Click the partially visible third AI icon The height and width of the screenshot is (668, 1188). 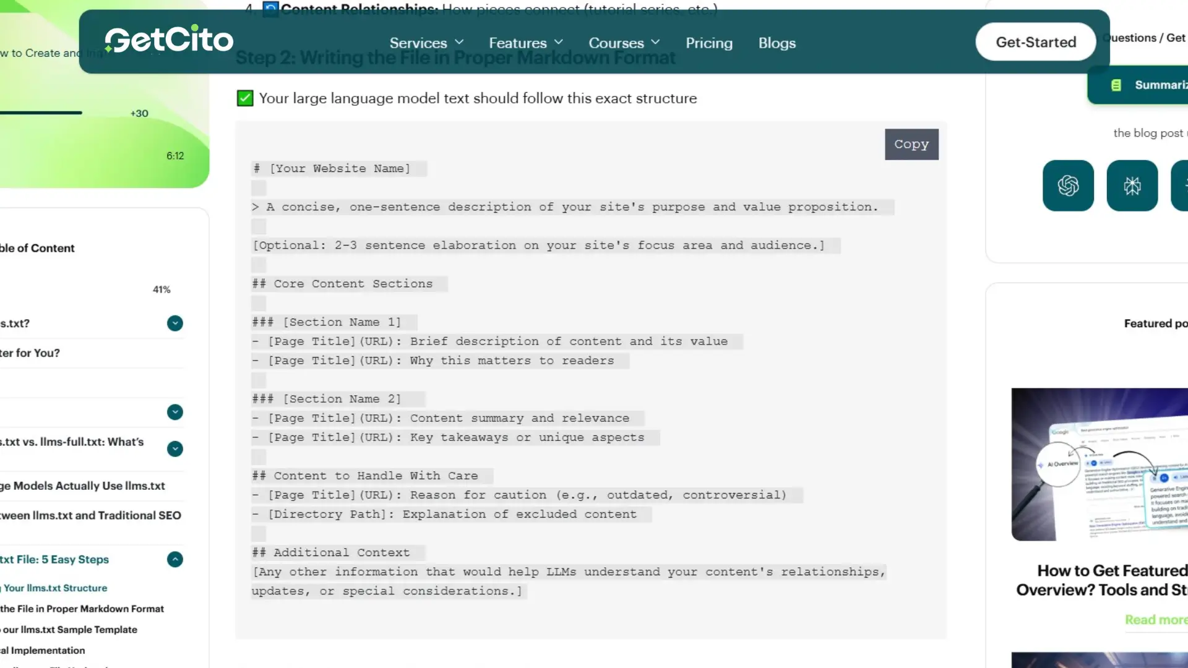[1181, 186]
